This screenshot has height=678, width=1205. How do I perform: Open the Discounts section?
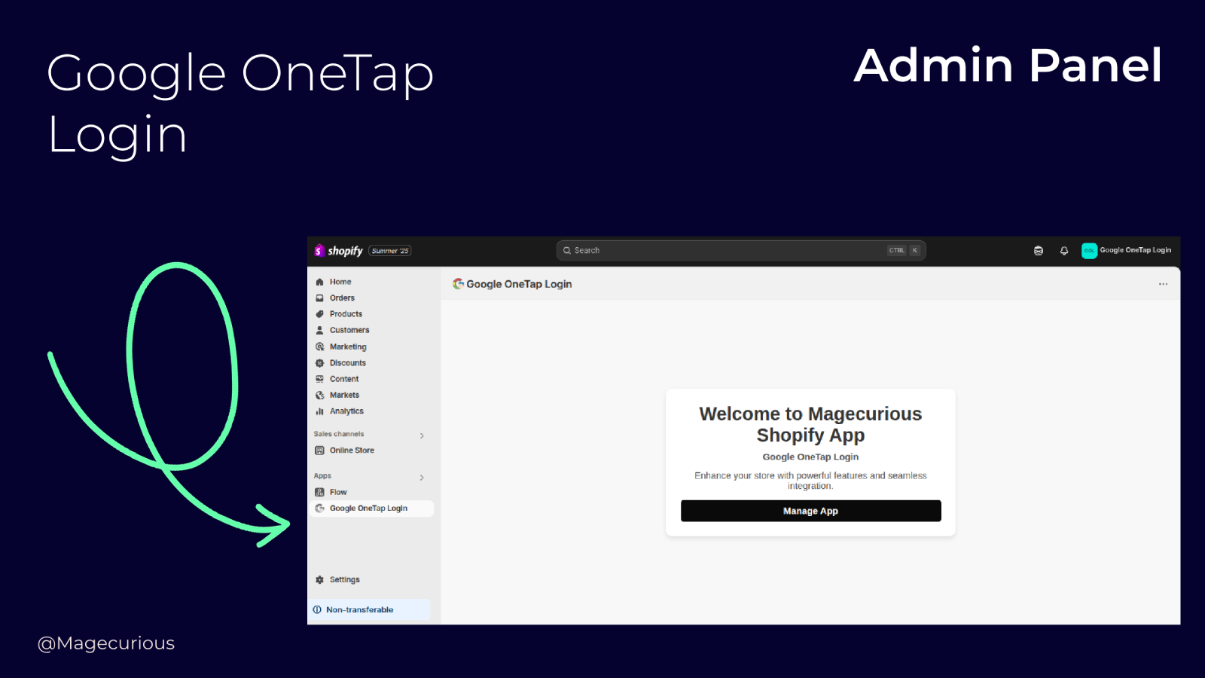tap(320, 362)
